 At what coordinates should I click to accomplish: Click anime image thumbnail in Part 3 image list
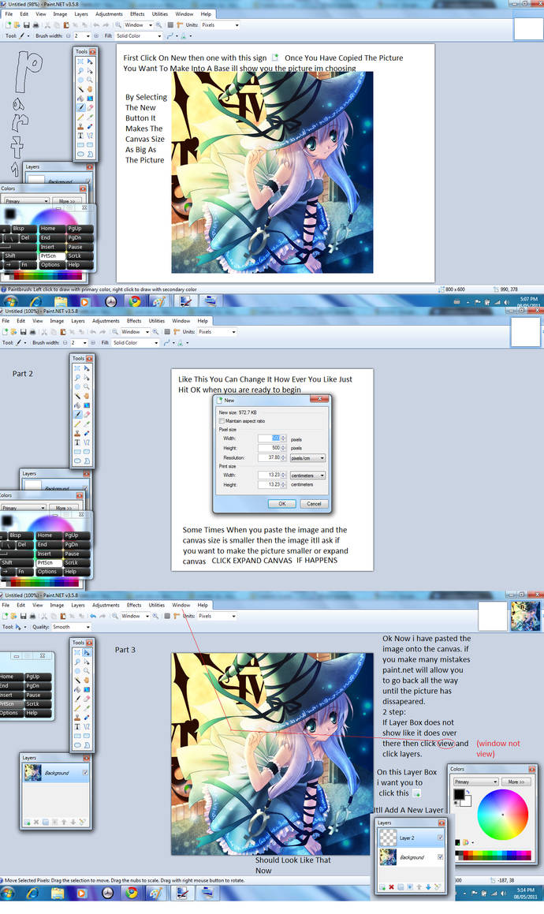[x=525, y=617]
